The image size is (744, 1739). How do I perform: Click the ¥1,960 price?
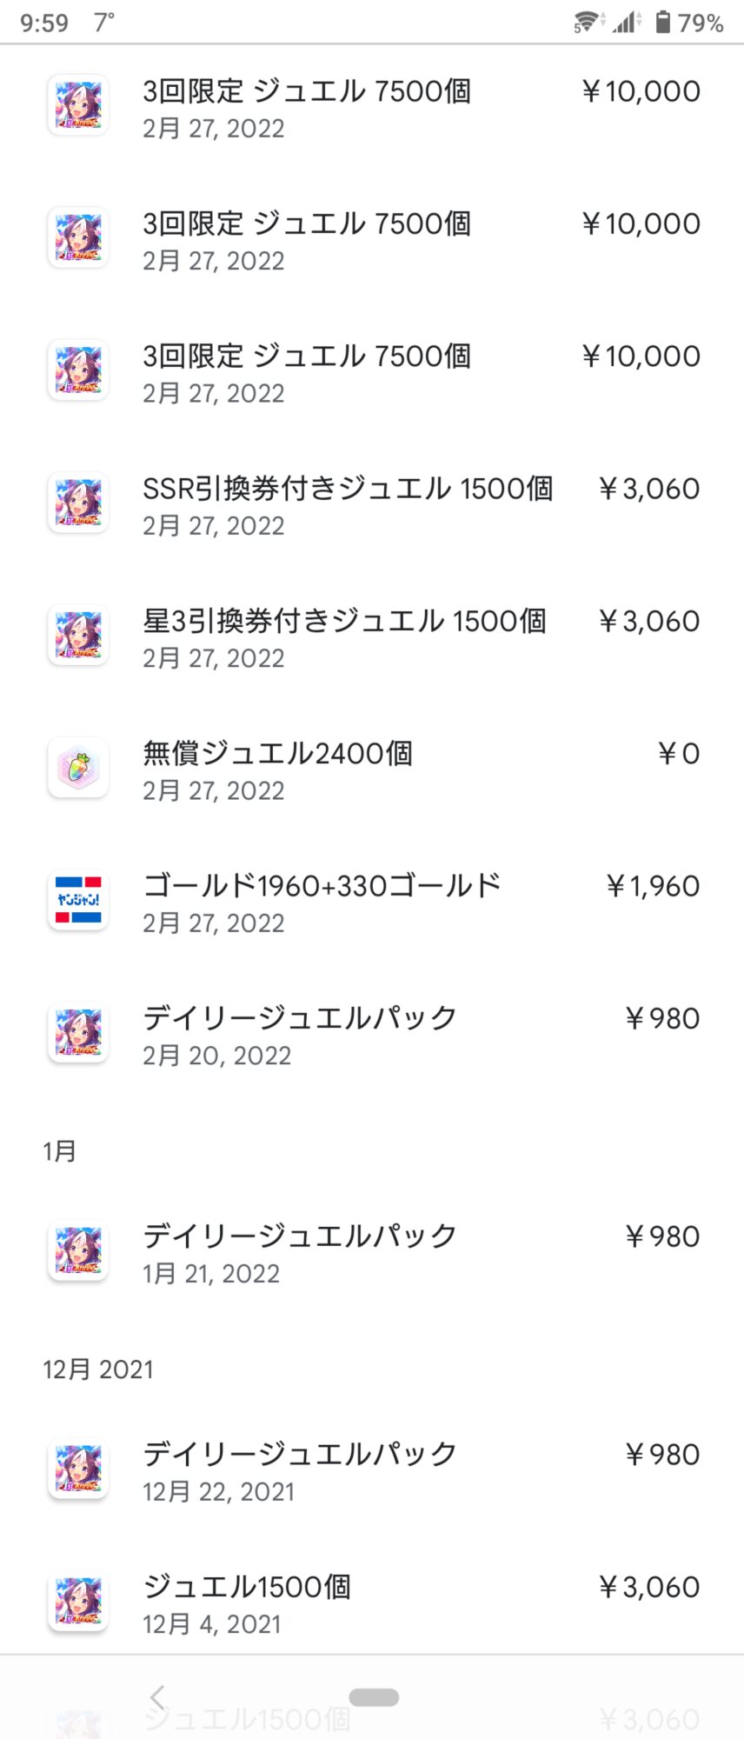click(653, 886)
